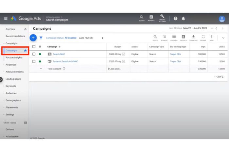Open the Search tool in top bar
Screen dimensions: 229x152
click(142, 18)
